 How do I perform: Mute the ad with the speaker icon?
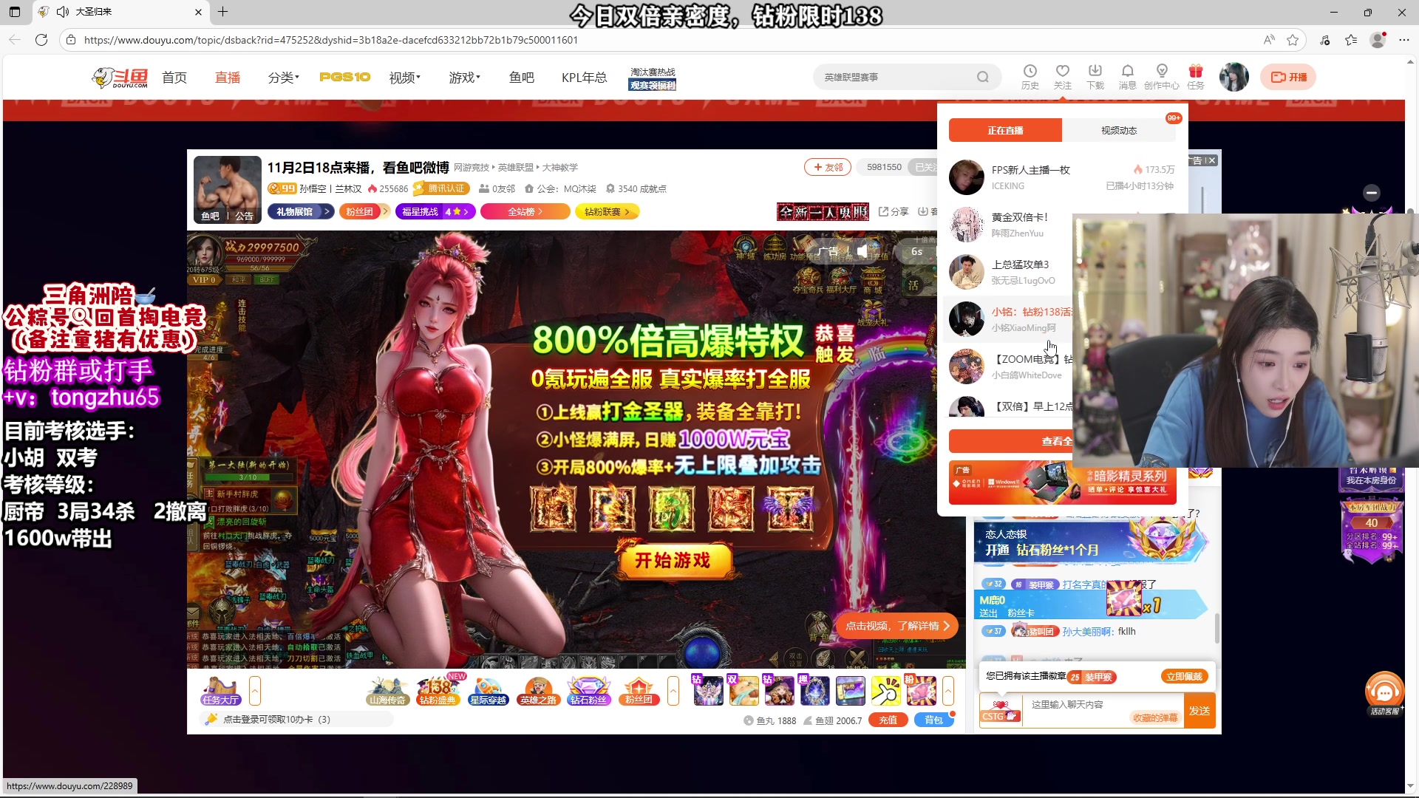point(862,251)
